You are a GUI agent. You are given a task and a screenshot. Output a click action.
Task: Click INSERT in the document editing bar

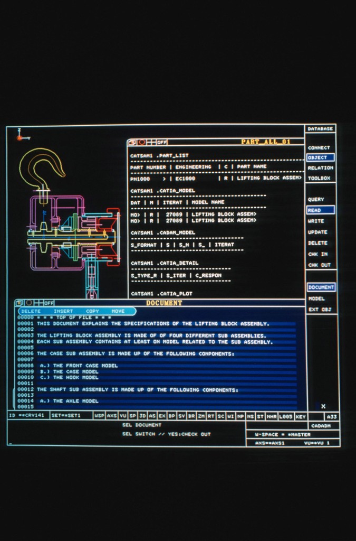pyautogui.click(x=63, y=312)
